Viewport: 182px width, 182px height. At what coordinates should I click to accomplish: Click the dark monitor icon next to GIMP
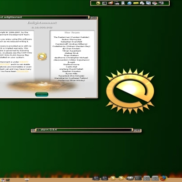[x=138, y=178]
